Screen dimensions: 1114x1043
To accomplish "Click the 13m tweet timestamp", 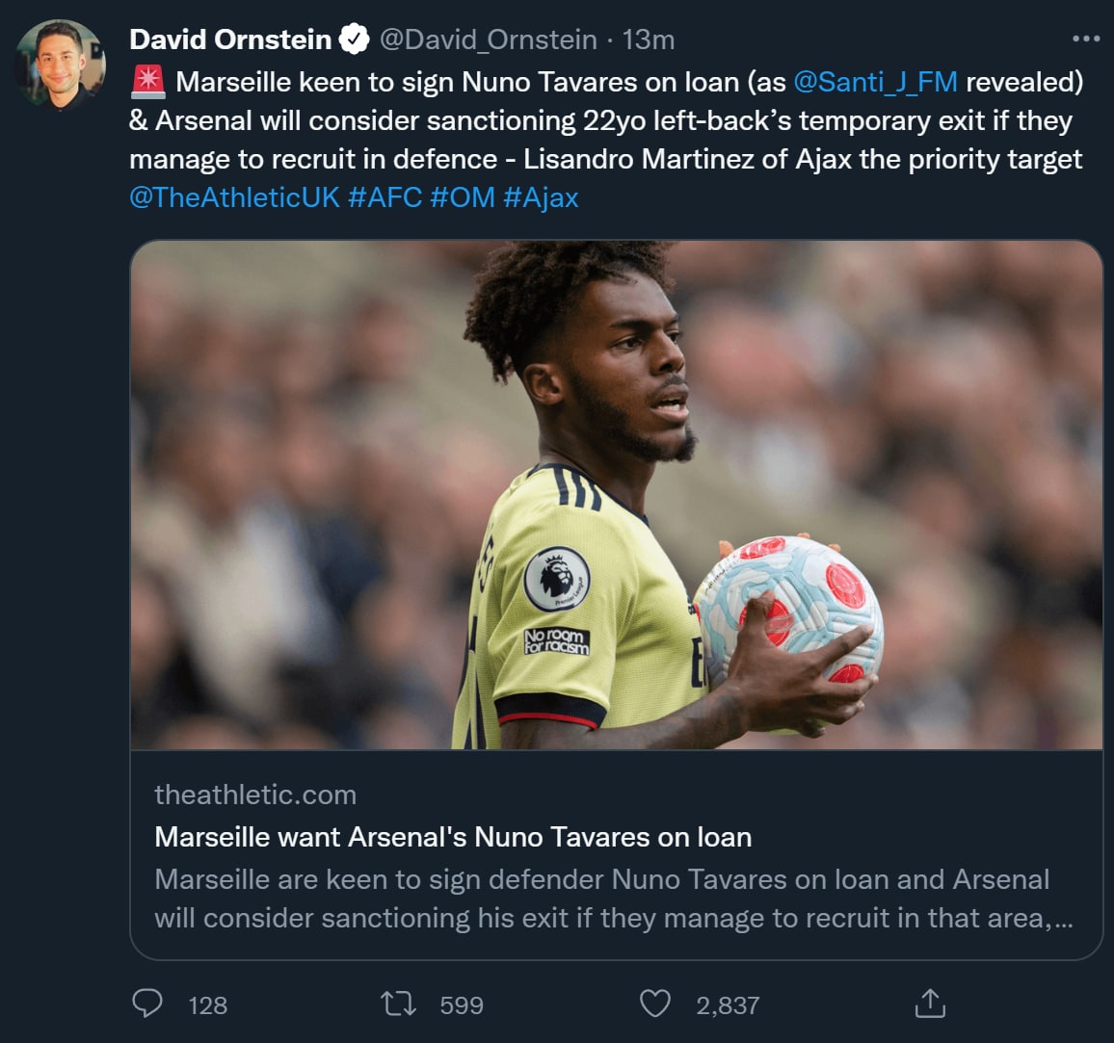I will [x=649, y=39].
